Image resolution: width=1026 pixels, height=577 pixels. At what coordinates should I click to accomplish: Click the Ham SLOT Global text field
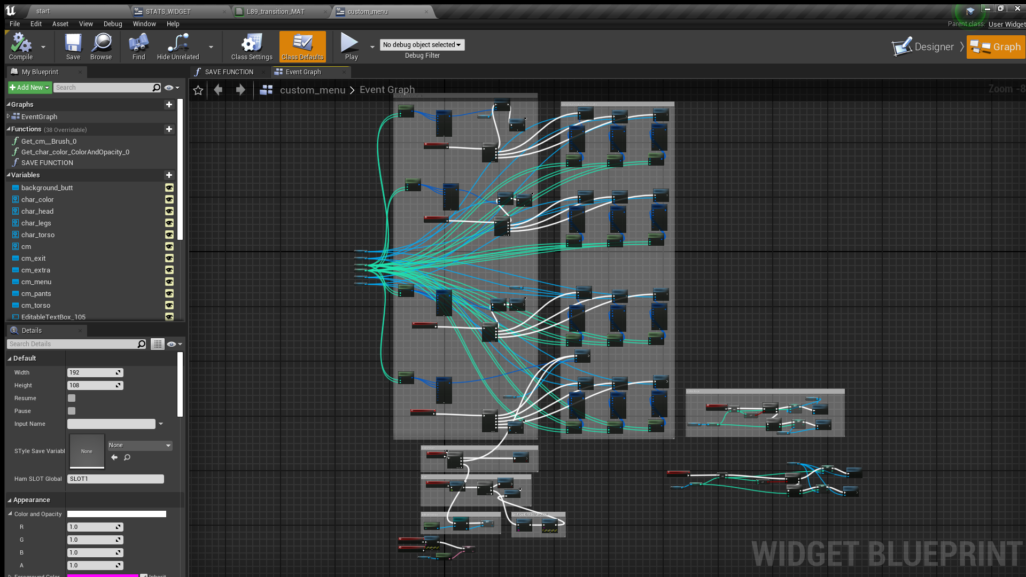[115, 479]
